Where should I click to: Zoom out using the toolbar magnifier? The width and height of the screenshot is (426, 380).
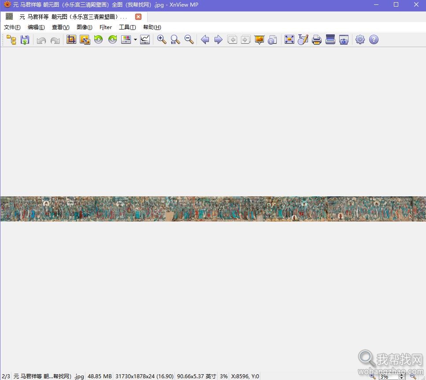click(189, 40)
